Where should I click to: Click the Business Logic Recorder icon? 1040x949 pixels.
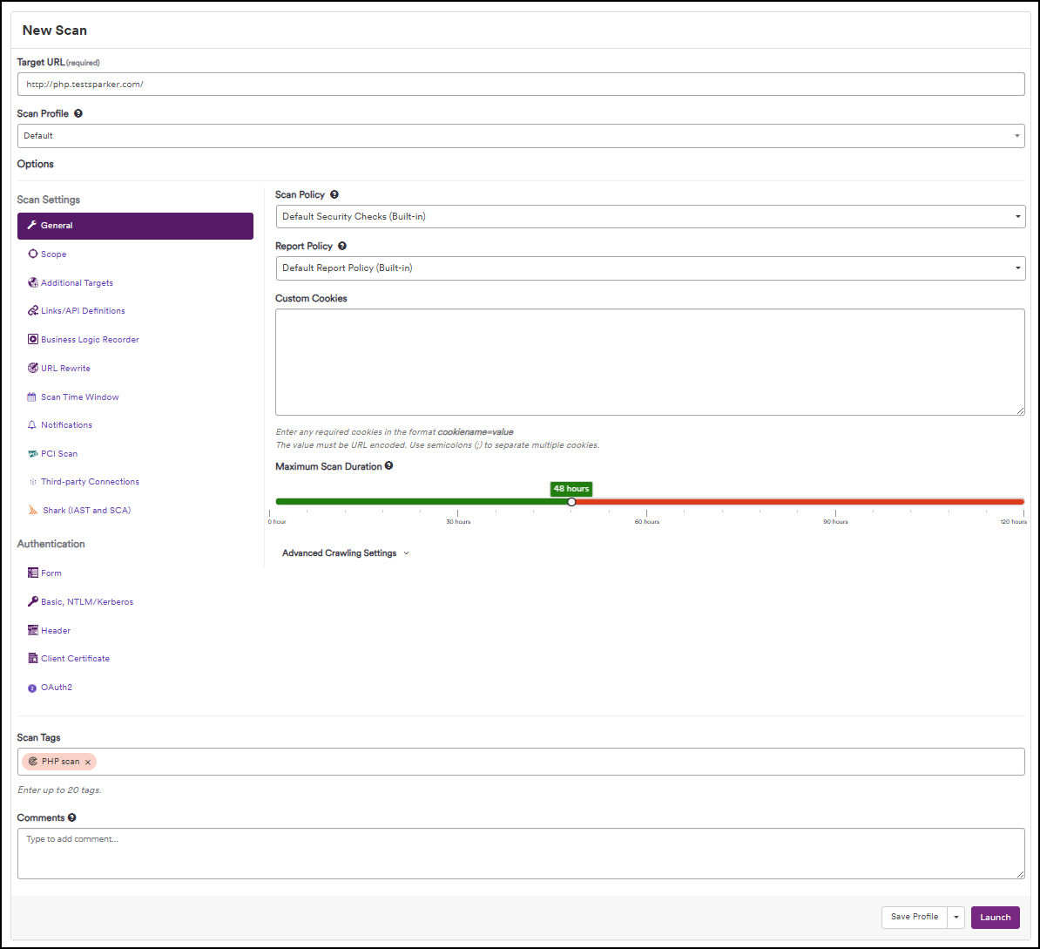(x=33, y=340)
